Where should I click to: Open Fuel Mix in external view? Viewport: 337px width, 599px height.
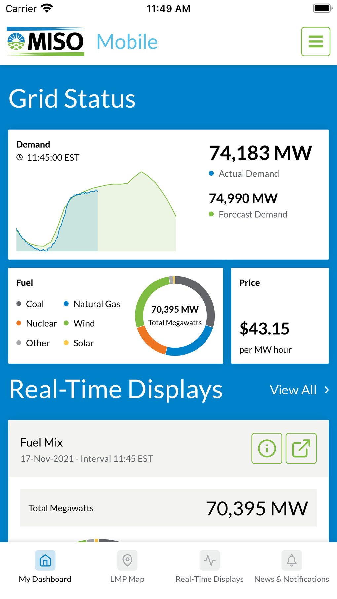[301, 448]
